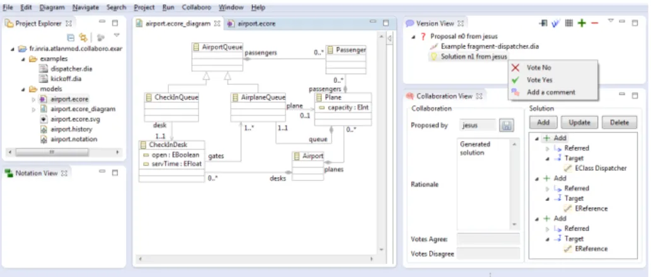Click the Update button in Solution panel
Viewport: 651px width, 277px height.
point(579,122)
